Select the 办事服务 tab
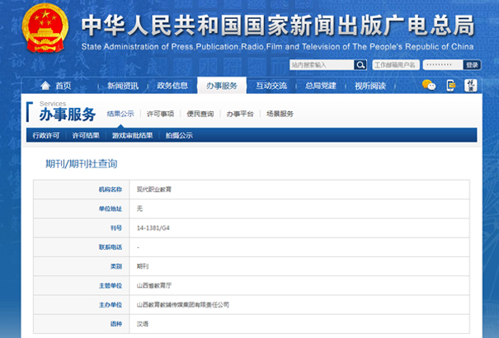 pyautogui.click(x=222, y=86)
